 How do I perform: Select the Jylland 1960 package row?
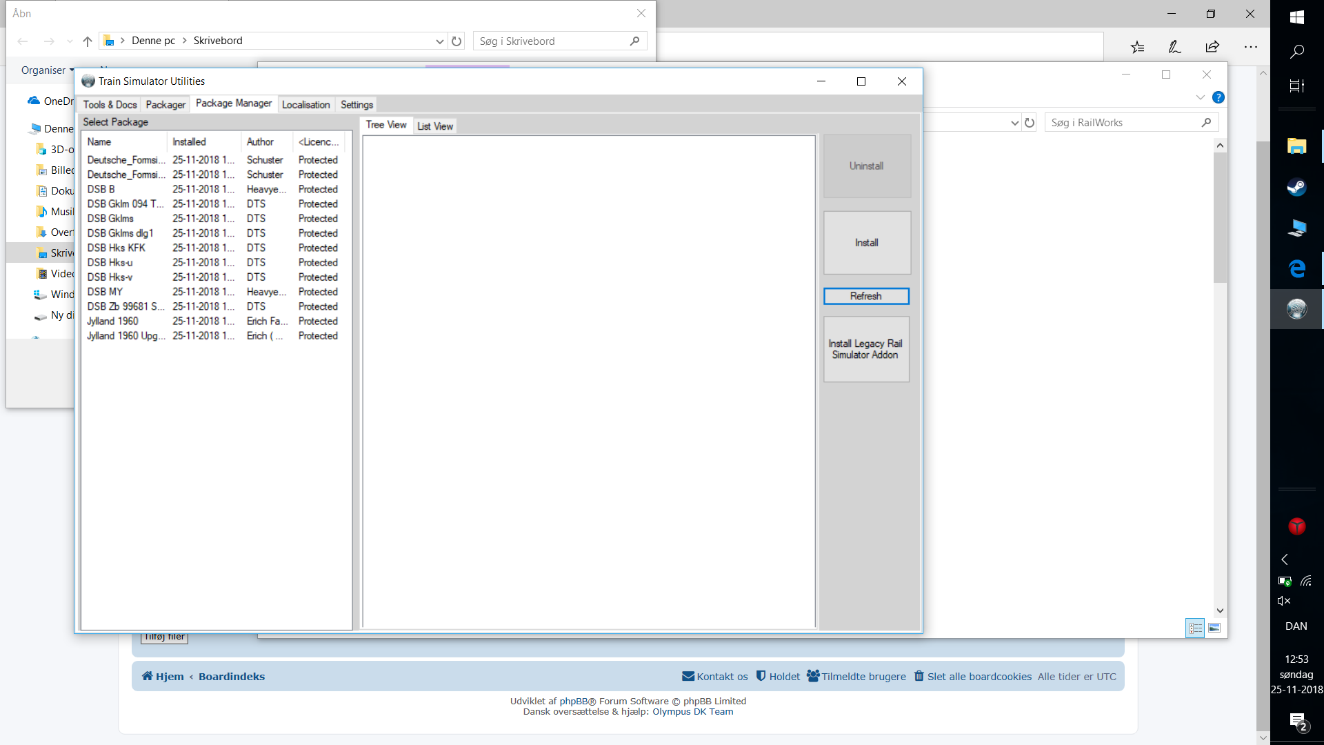113,321
